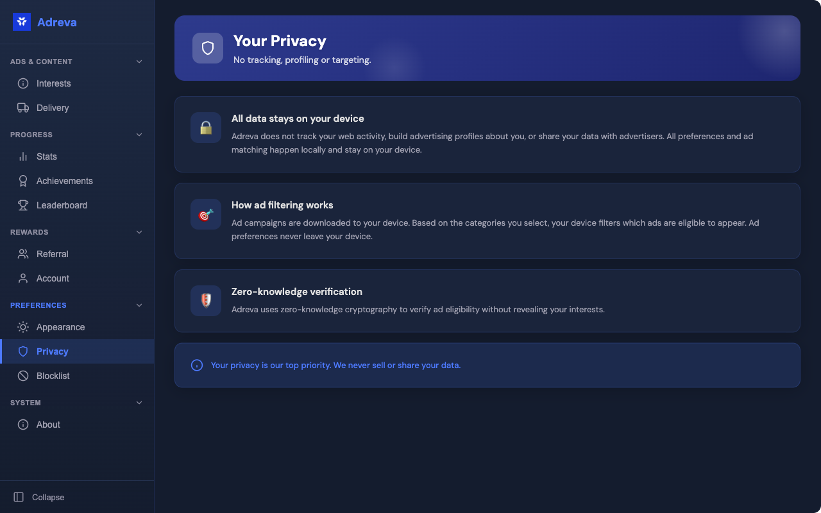
Task: Click the zero-knowledge verification shield icon
Action: point(206,301)
